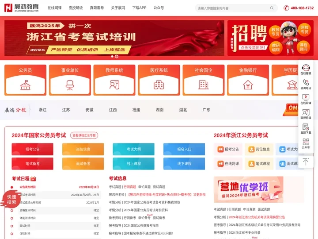Open the 面授班级 top menu item
The width and height of the screenshot is (318, 239).
76,8
